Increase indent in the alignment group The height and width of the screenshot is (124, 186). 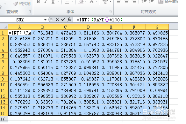(x=151, y=2)
